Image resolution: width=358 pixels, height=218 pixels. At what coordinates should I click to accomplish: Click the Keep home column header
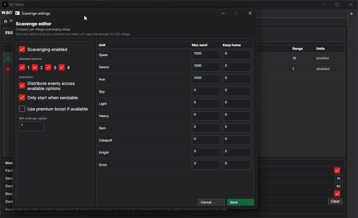[232, 45]
